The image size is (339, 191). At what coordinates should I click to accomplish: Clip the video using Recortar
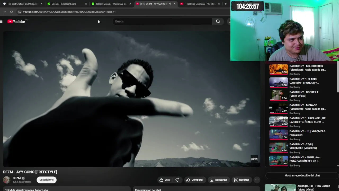(x=241, y=180)
